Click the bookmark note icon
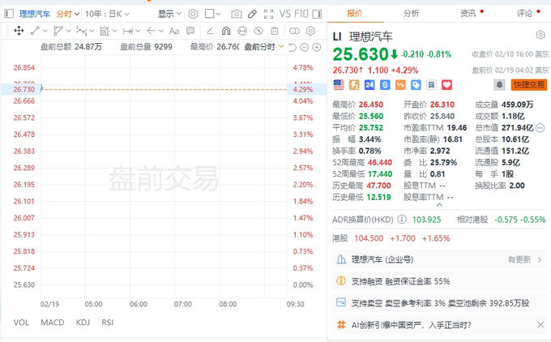Screen dimensions: 551x342 click(x=431, y=85)
